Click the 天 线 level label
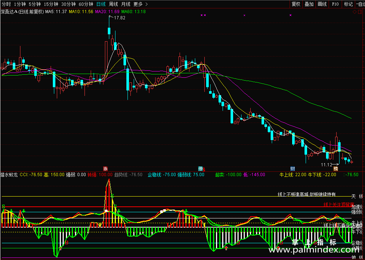The width and height of the screenshot is (365, 260). [x=357, y=197]
